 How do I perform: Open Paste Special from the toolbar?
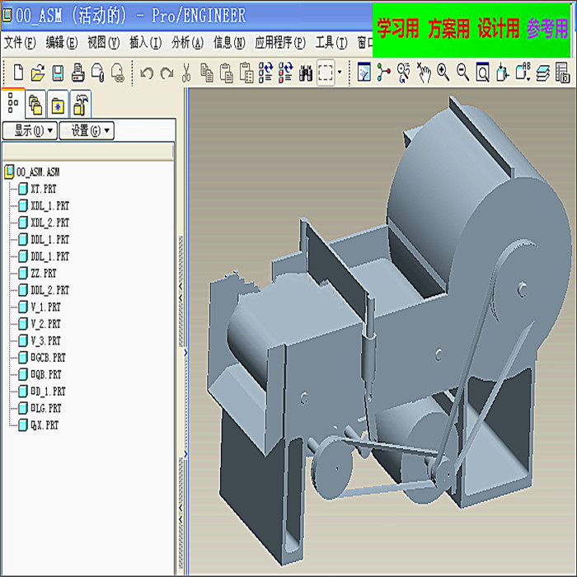pyautogui.click(x=246, y=73)
